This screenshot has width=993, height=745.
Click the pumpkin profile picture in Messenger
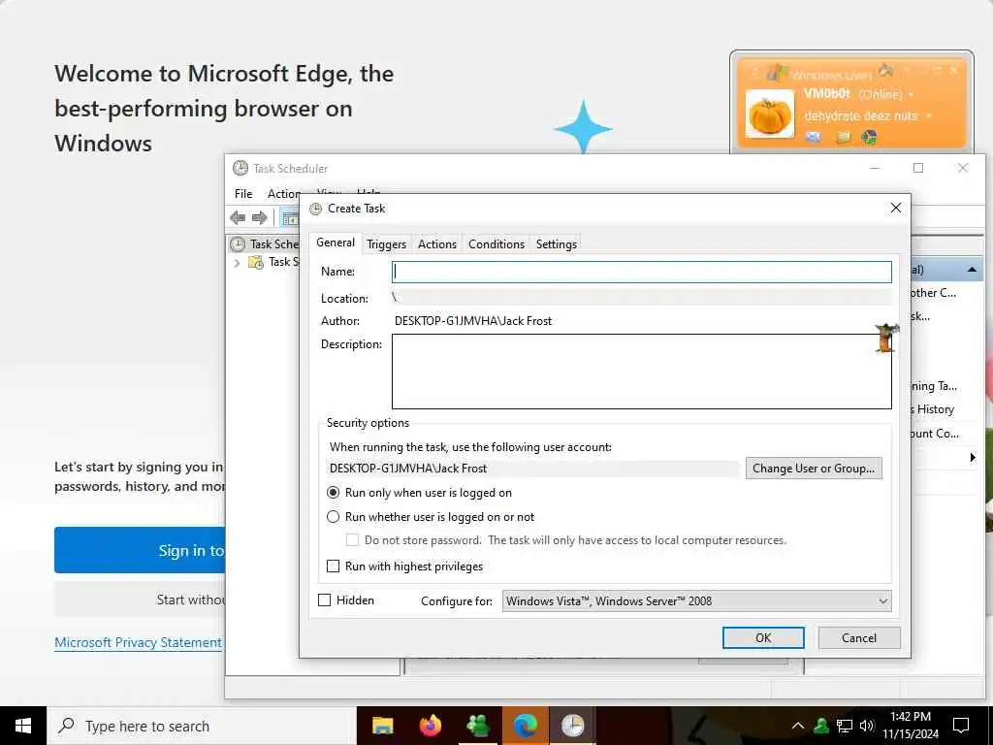769,114
